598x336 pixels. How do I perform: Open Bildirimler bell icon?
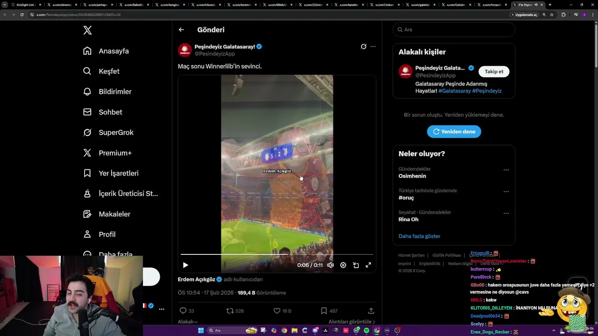coord(87,91)
